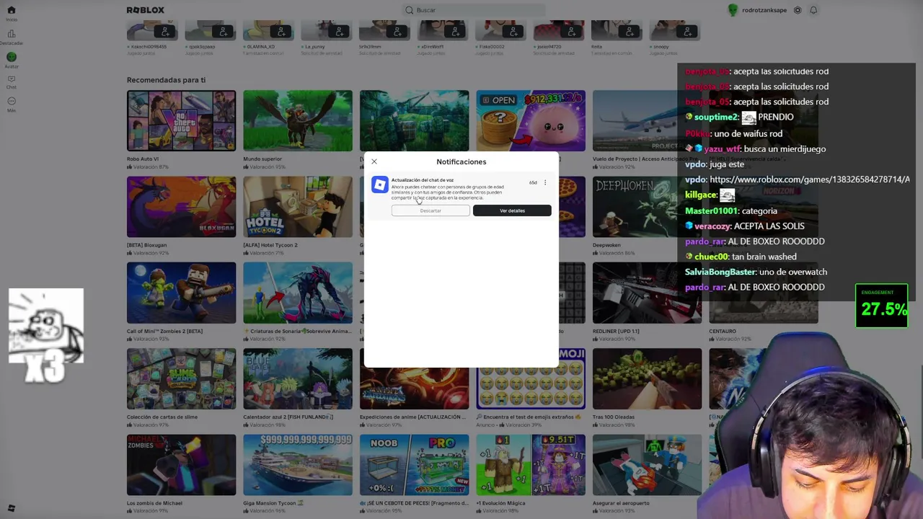Screen dimensions: 923x519
Task: Open the Mundo superior game thumbnail
Action: pyautogui.click(x=298, y=120)
